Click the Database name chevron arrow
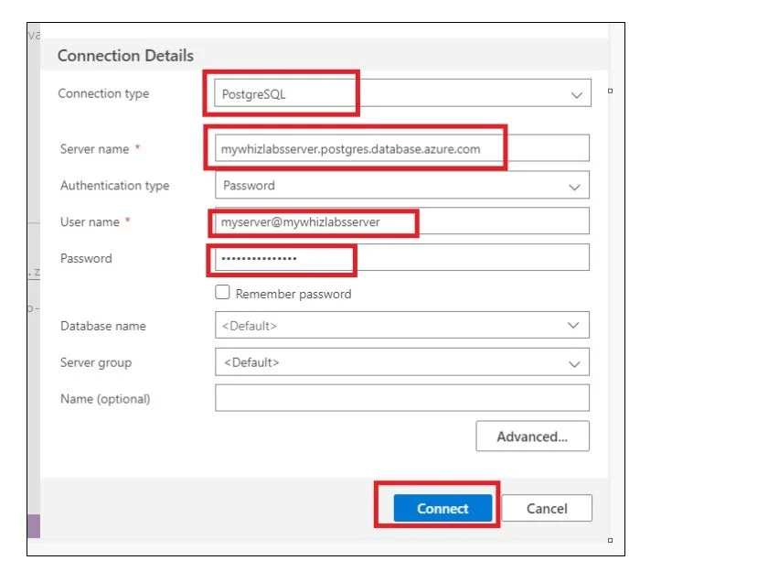This screenshot has height=582, width=768. [573, 325]
